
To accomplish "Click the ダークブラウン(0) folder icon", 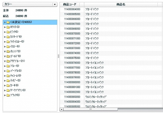I will (x=8, y=90).
